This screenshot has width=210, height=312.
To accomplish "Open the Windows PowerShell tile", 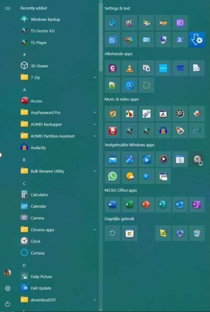I will [x=180, y=39].
